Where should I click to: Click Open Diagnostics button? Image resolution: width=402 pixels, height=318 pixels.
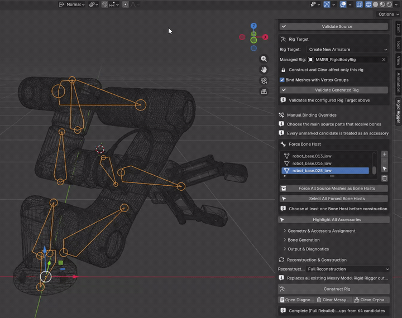click(296, 300)
